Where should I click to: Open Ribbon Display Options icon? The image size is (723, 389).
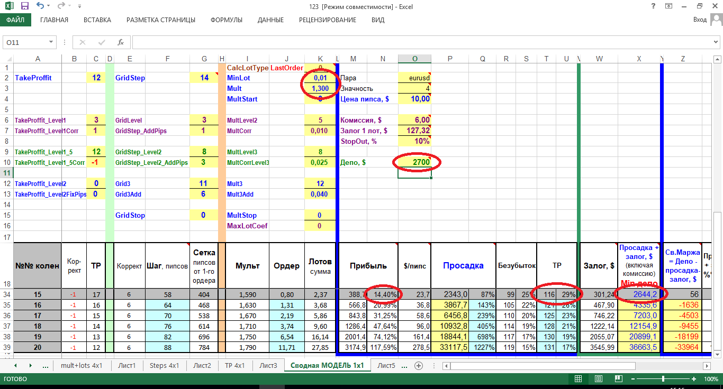668,6
